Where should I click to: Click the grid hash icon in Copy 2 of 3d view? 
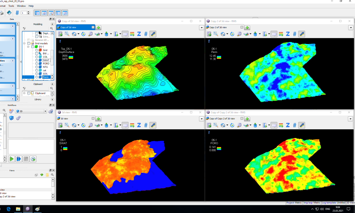click(295, 34)
